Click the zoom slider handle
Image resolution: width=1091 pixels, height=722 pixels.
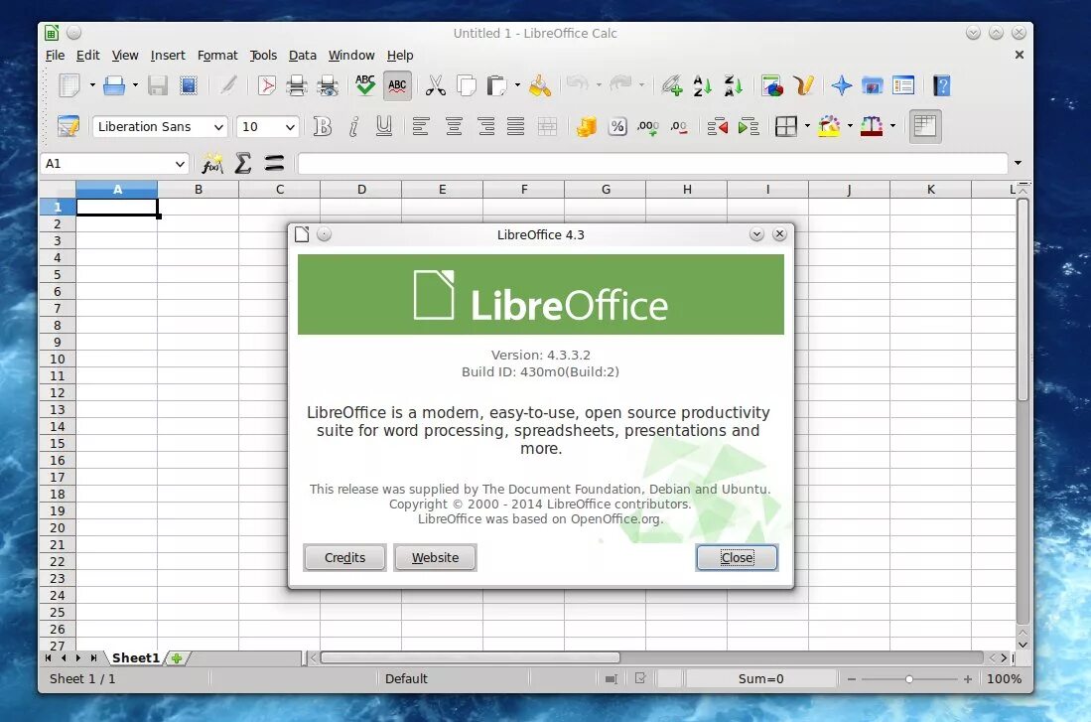(908, 679)
